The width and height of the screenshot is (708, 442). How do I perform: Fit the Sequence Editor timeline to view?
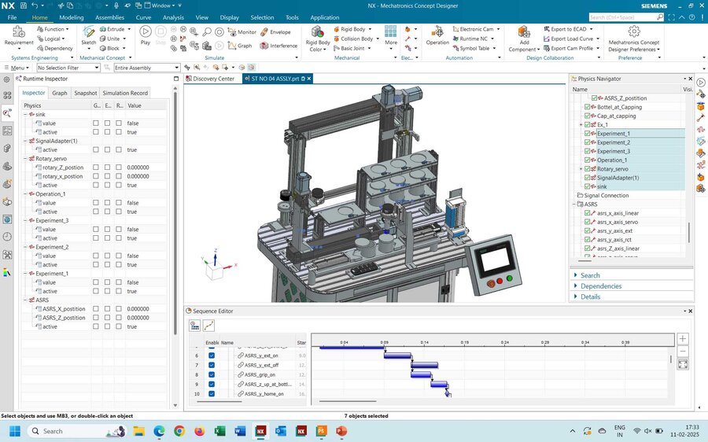click(683, 364)
